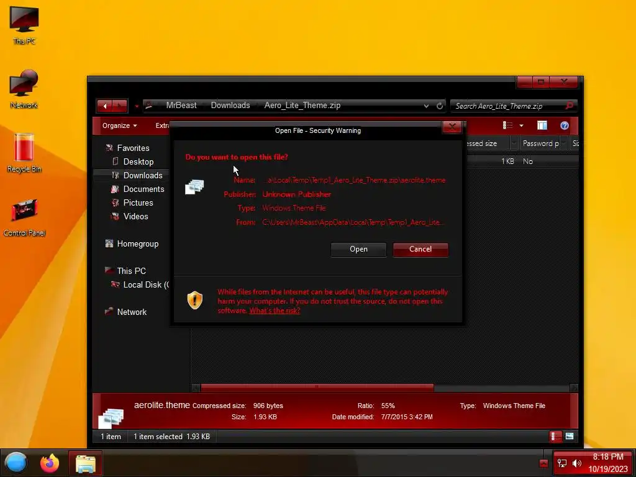Open the view options dropdown arrow
This screenshot has width=636, height=477.
(x=521, y=125)
